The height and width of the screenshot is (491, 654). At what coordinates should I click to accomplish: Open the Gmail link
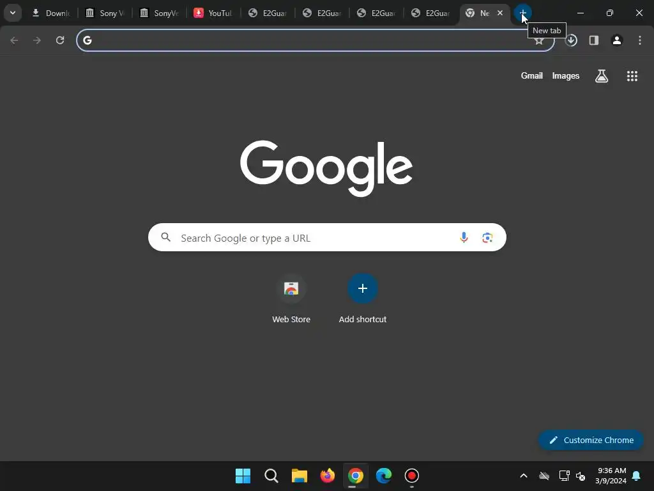click(x=532, y=76)
